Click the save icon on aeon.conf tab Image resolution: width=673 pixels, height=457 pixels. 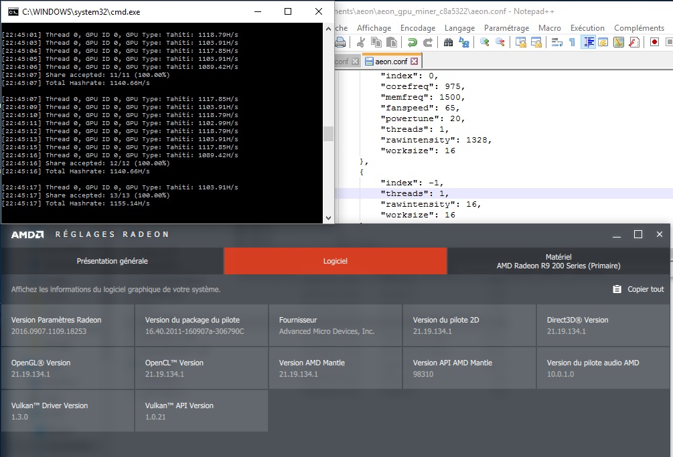tap(369, 62)
